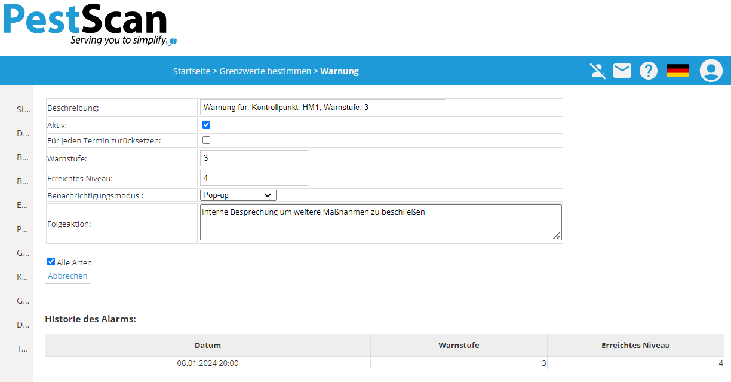Open the E... sidebar menu item
The image size is (731, 382).
pyautogui.click(x=23, y=205)
